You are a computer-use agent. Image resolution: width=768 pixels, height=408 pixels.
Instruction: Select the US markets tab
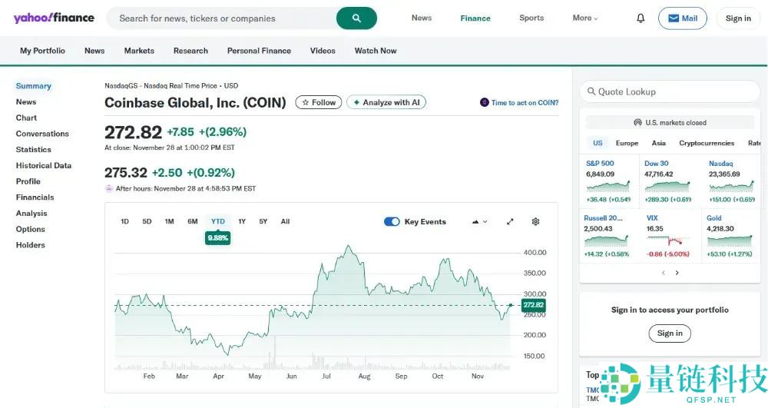point(598,143)
